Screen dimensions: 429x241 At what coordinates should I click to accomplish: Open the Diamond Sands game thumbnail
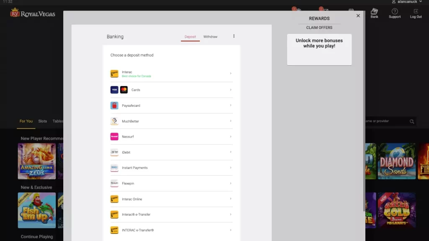point(397,161)
